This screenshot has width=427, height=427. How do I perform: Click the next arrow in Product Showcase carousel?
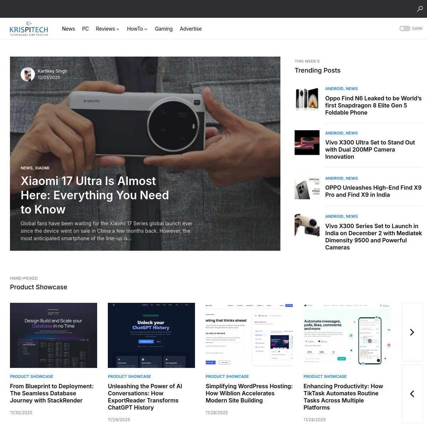click(x=412, y=332)
